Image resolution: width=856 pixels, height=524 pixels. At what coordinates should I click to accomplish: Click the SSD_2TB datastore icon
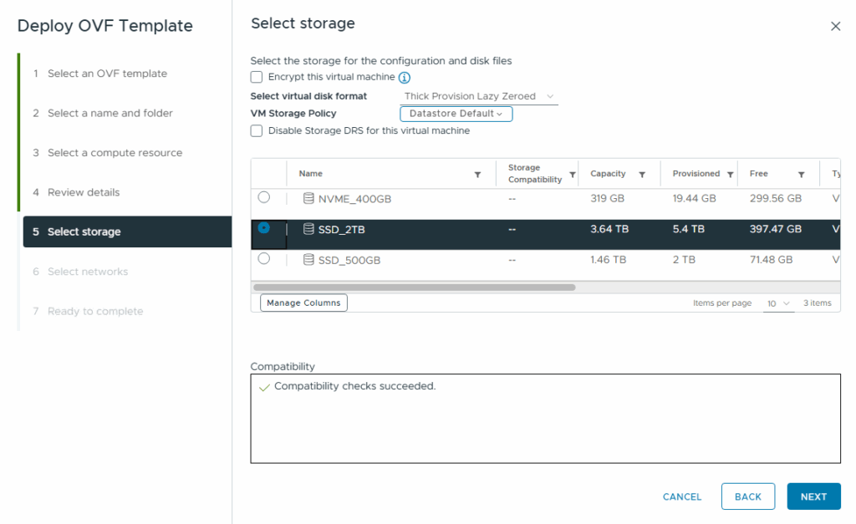pos(308,229)
